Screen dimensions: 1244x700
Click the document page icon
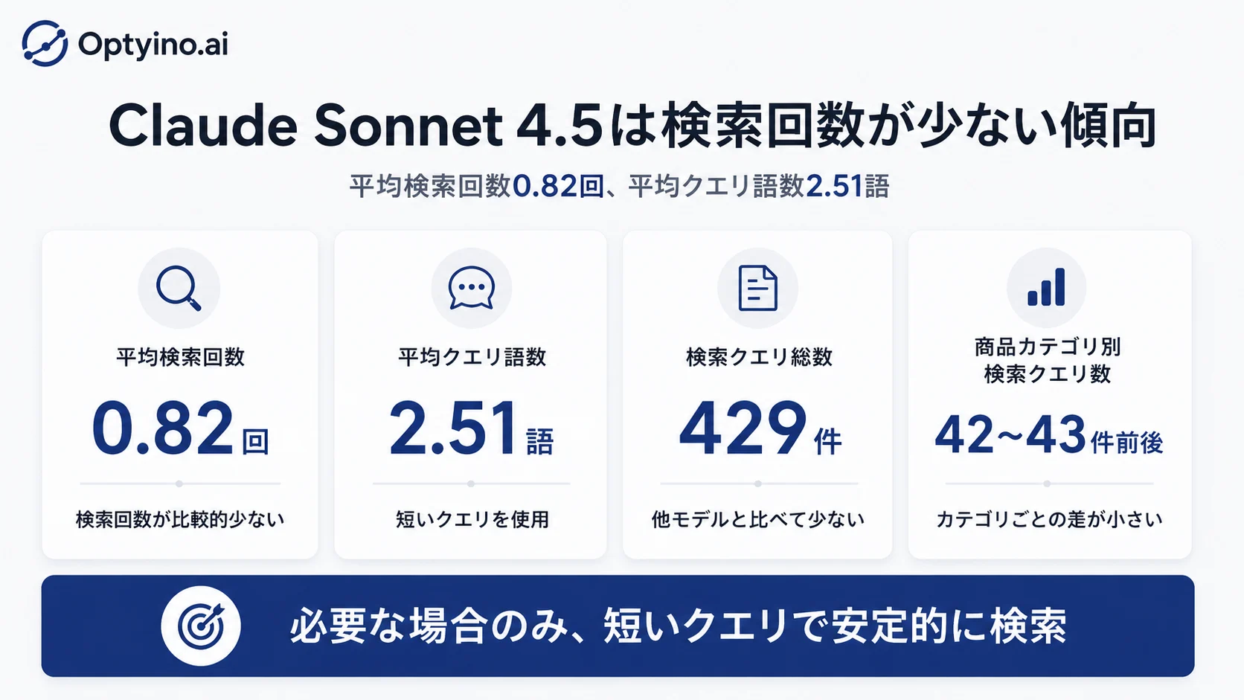tap(757, 288)
